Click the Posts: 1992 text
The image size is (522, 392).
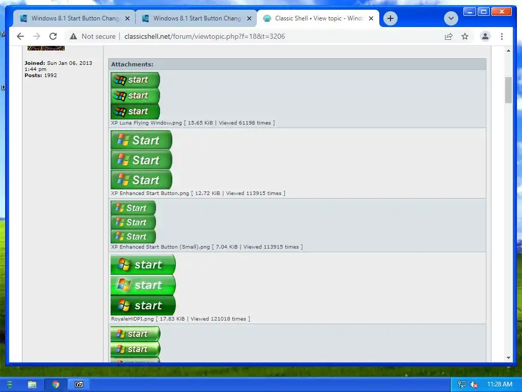[x=41, y=76]
